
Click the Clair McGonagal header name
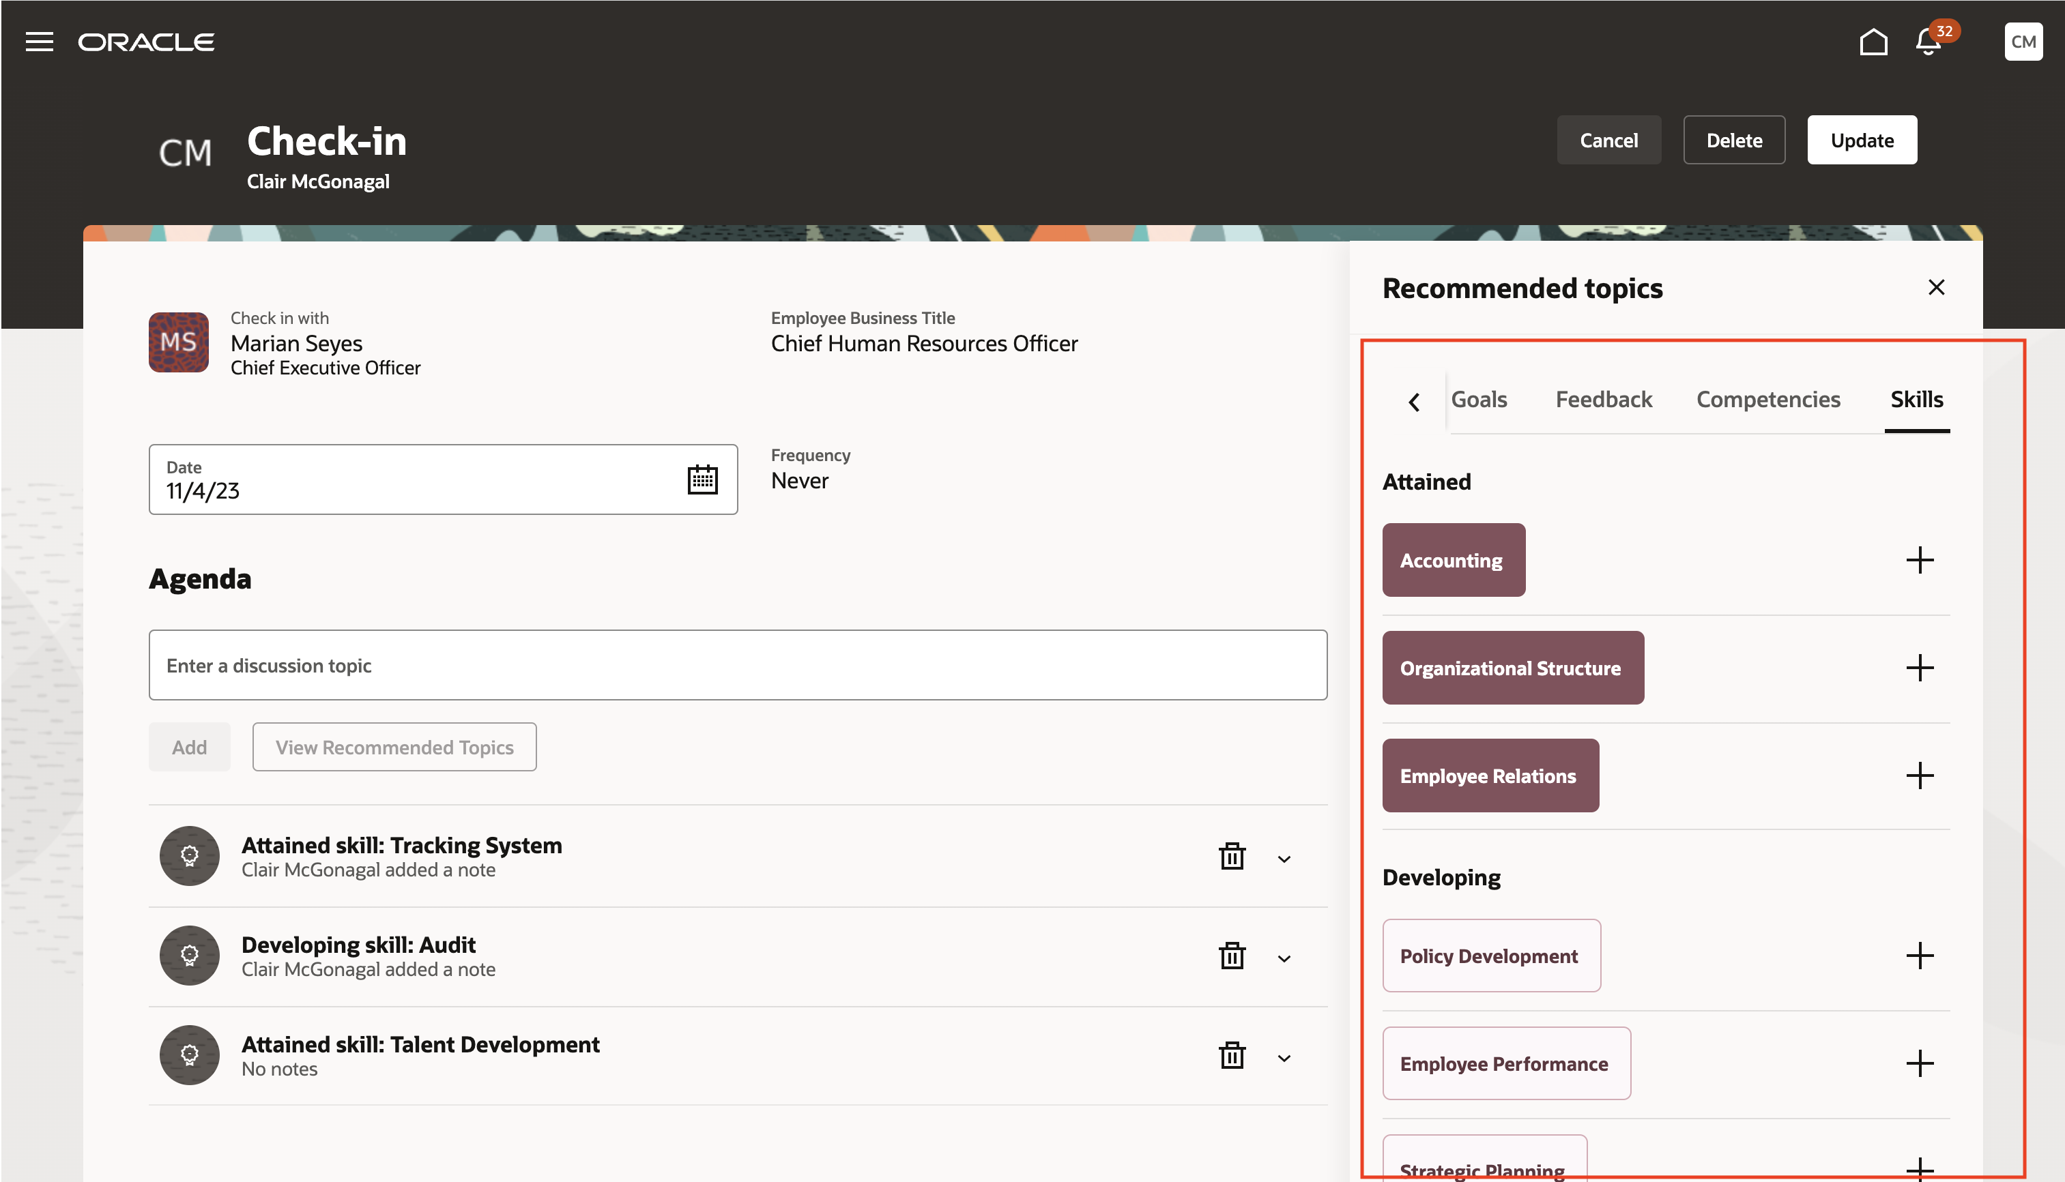317,181
